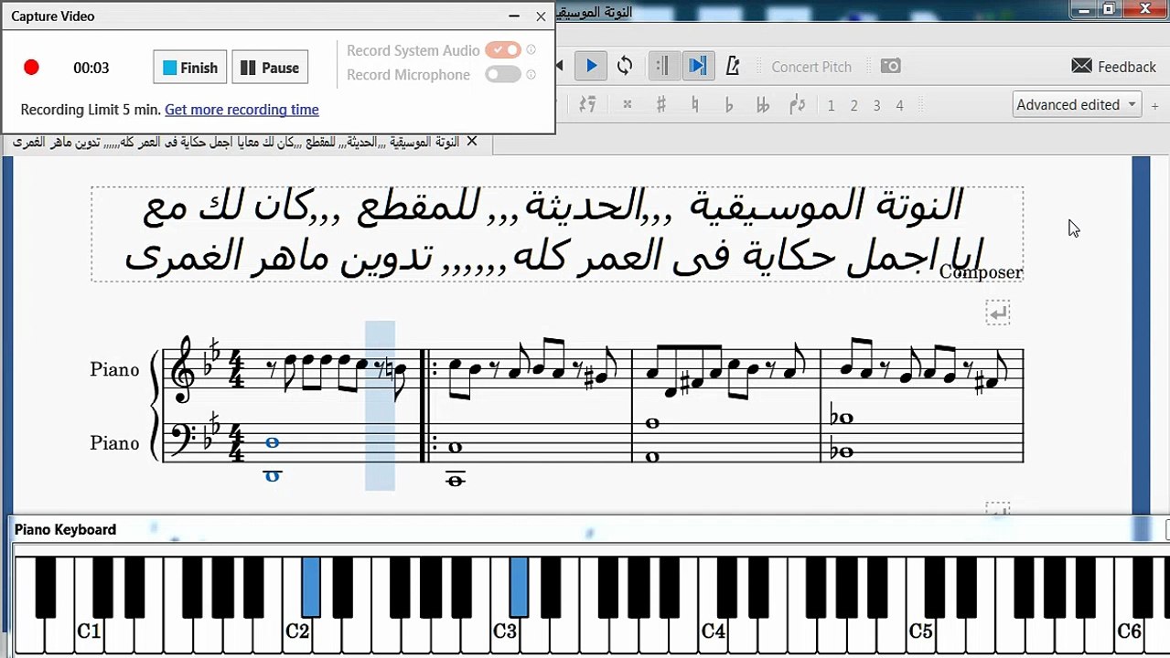Toggle Record System Audio switch

[502, 50]
